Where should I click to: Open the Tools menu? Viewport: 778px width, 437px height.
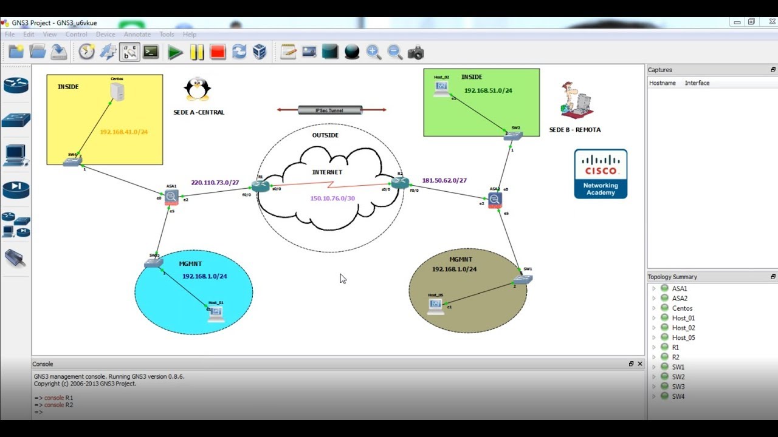[x=167, y=35]
